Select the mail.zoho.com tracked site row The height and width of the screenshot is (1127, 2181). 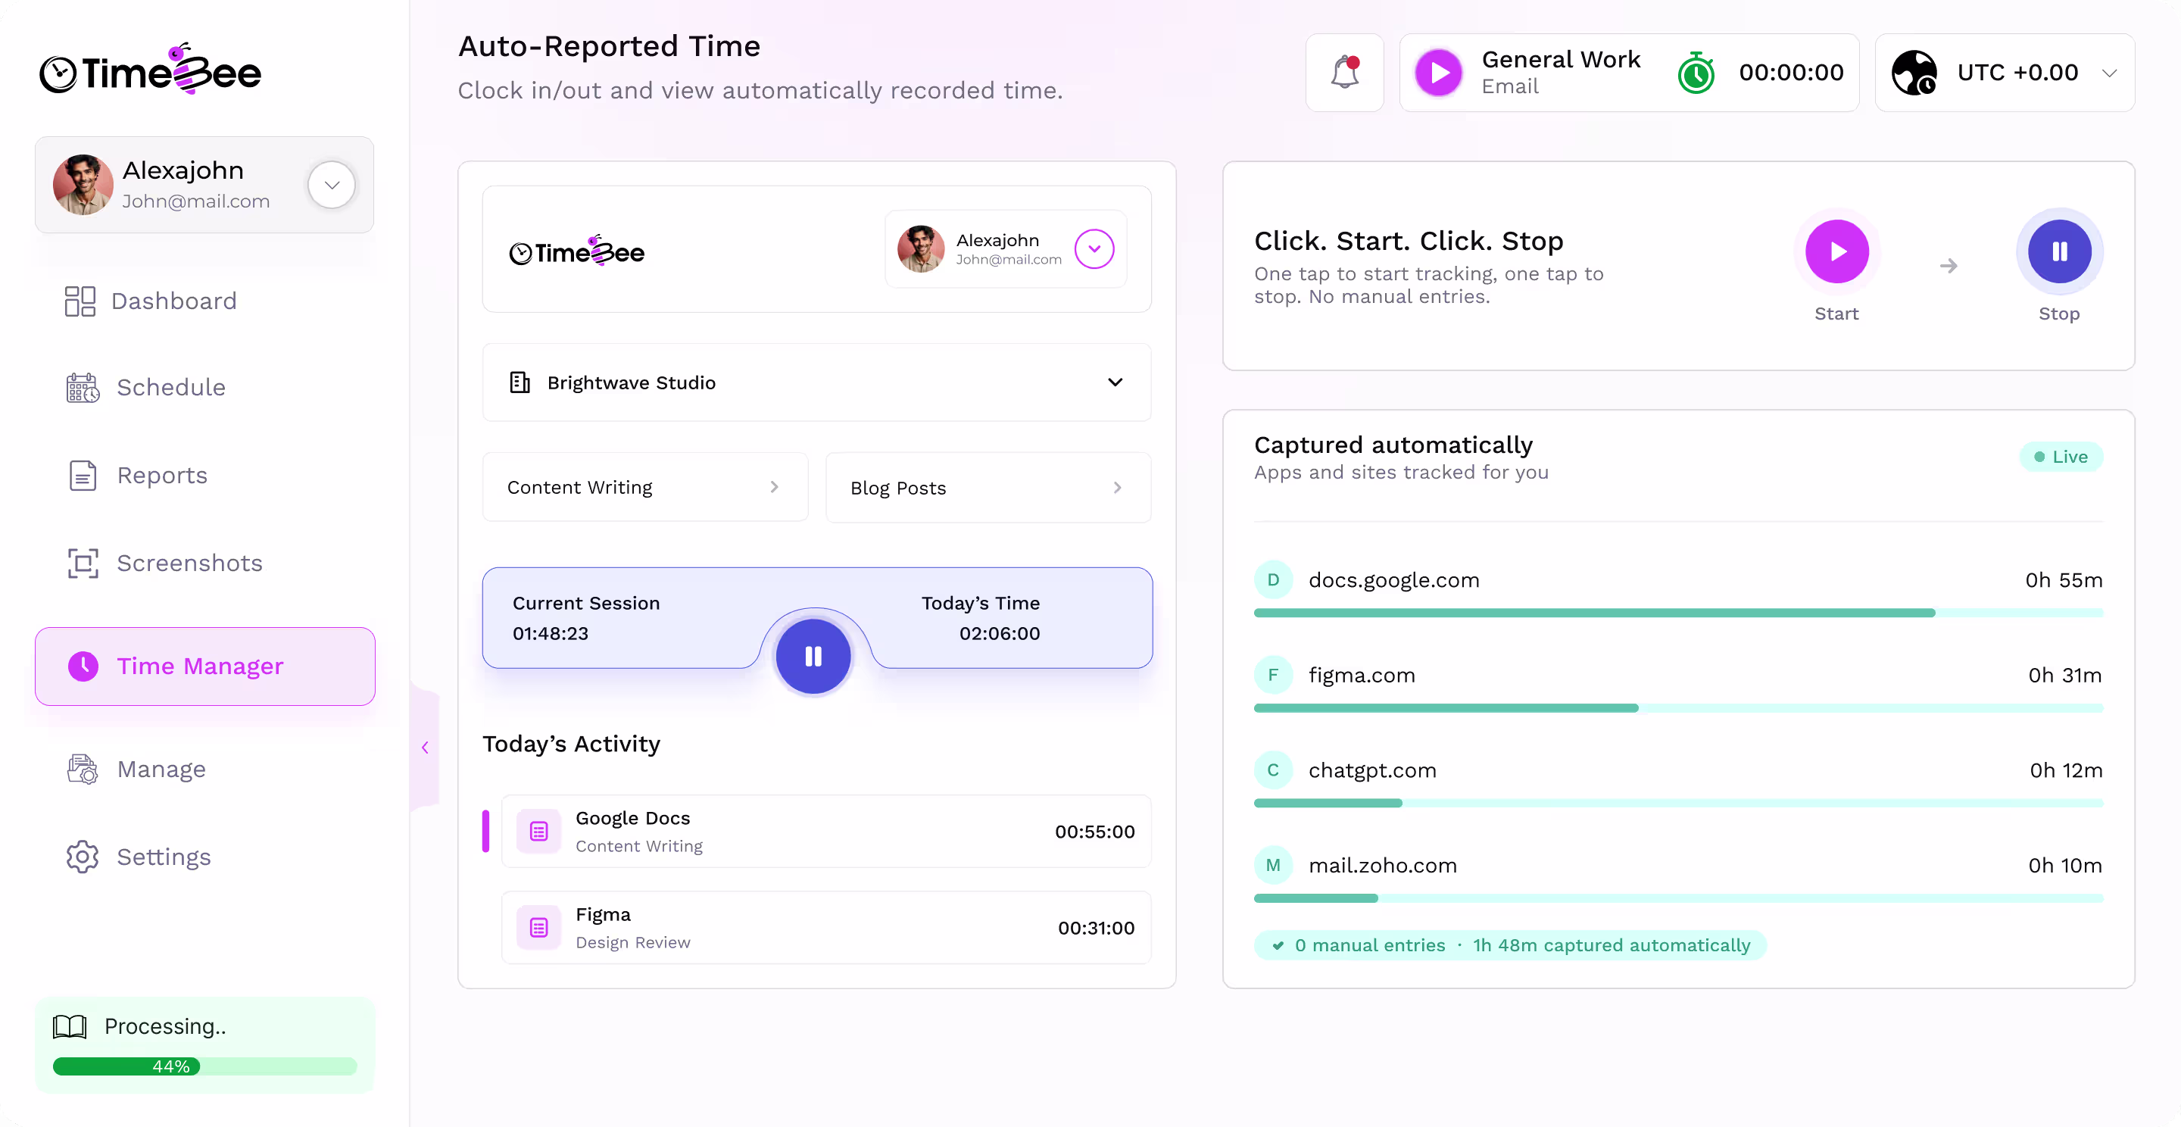(x=1679, y=875)
